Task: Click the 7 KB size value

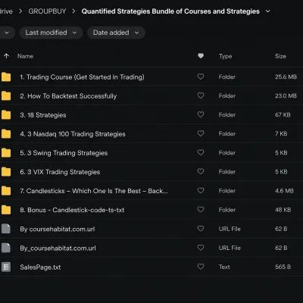Action: (281, 134)
